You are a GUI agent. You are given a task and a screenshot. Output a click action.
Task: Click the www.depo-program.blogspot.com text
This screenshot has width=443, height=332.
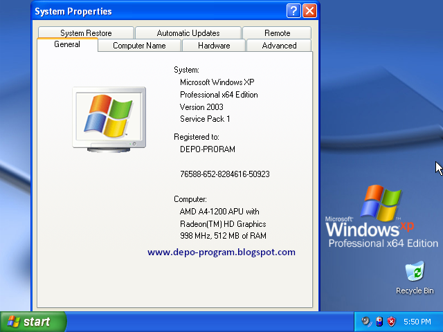(221, 252)
